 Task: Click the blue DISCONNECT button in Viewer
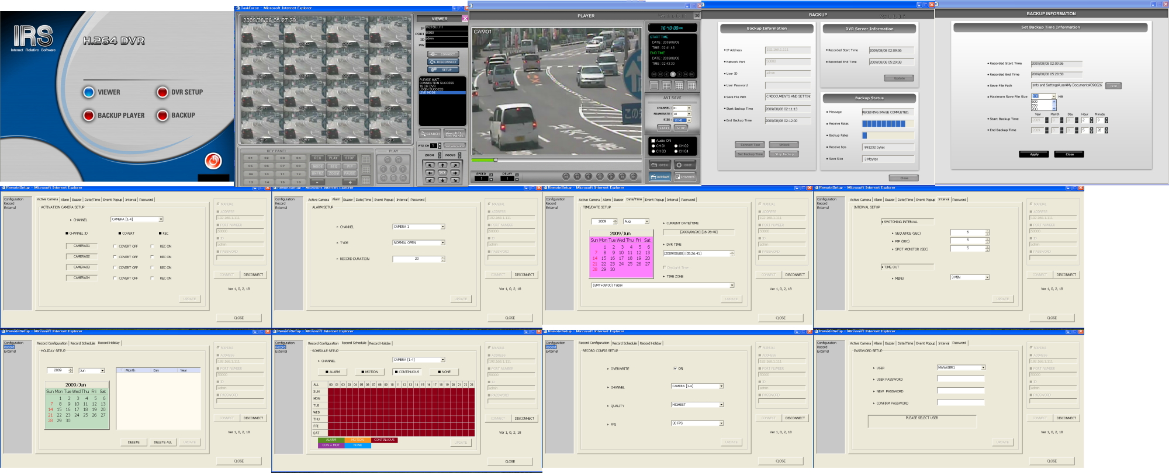pos(443,62)
